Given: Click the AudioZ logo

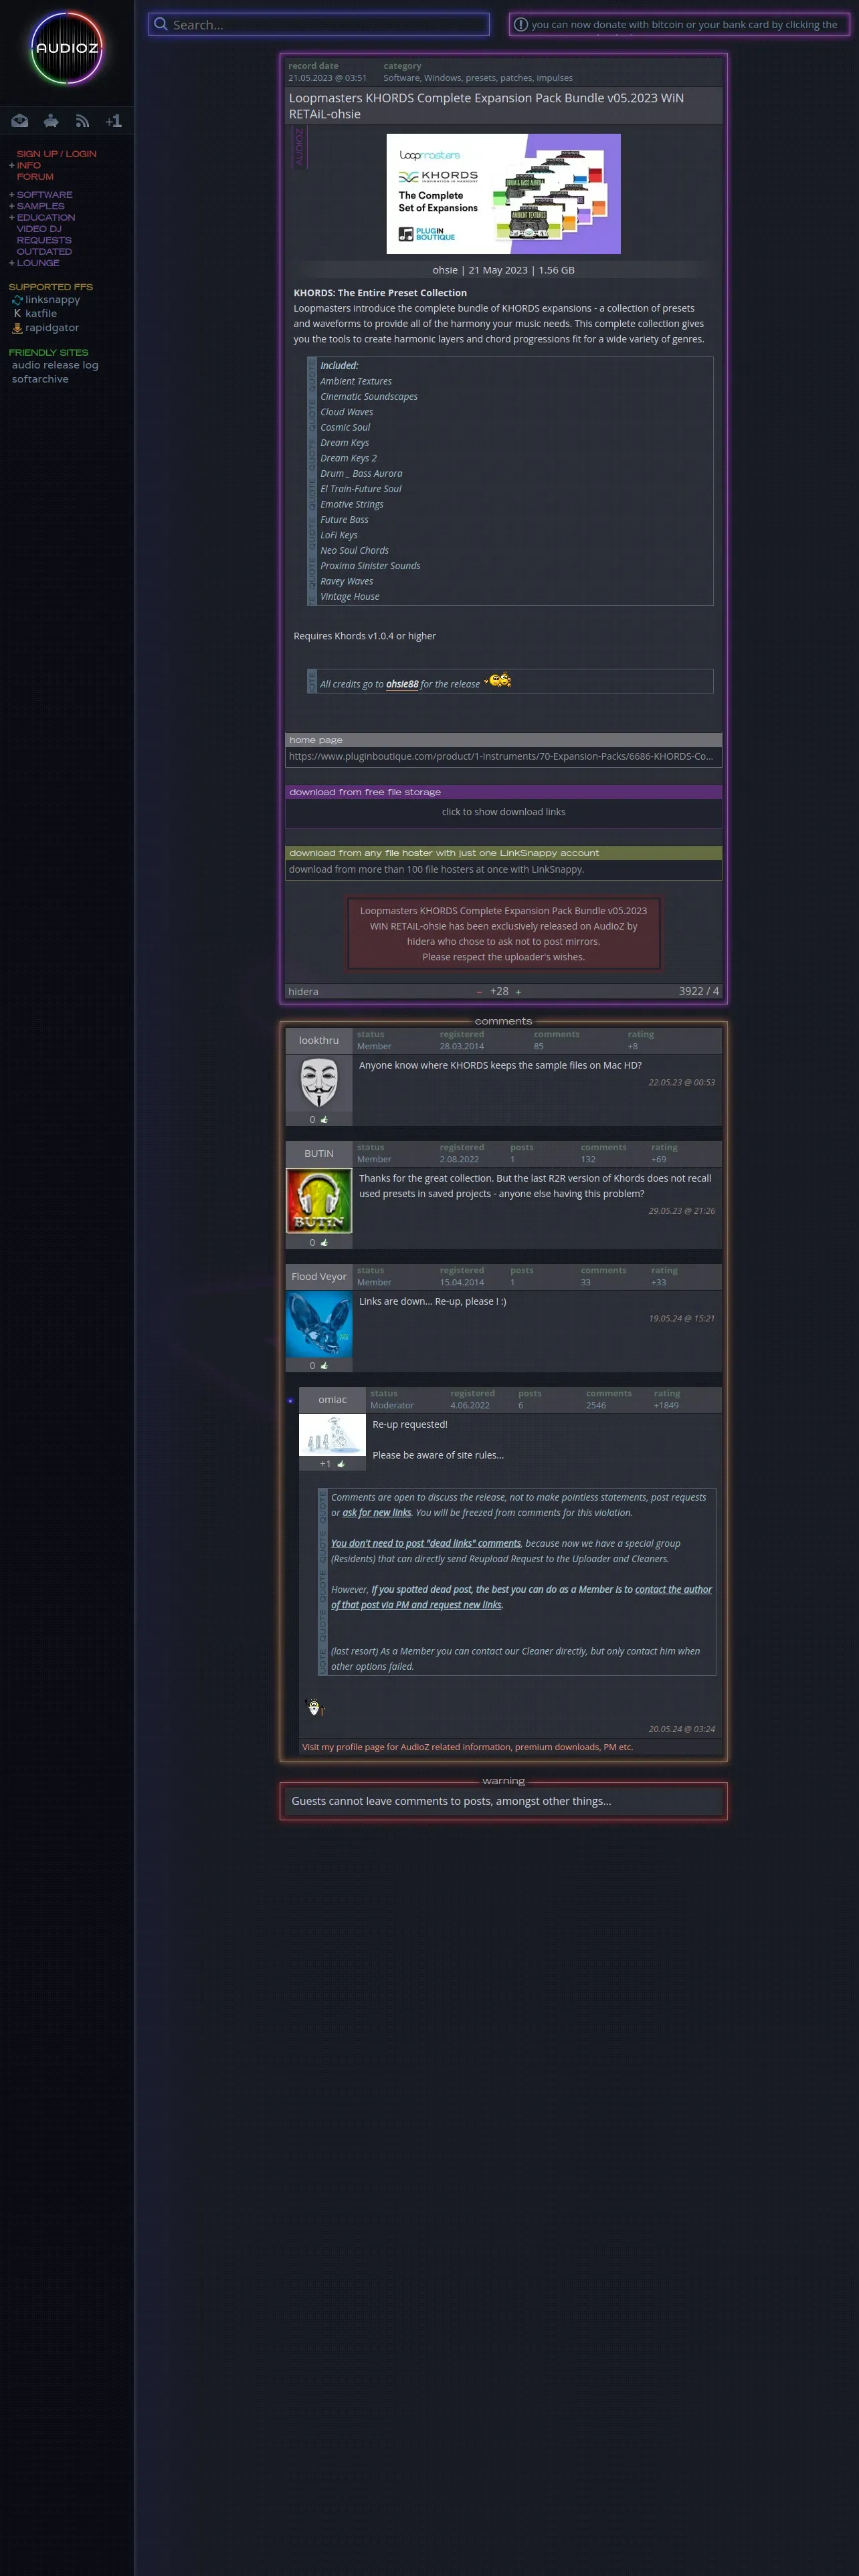Looking at the screenshot, I should point(67,47).
